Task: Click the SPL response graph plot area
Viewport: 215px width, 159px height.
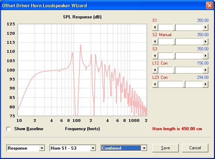Action: pos(82,70)
